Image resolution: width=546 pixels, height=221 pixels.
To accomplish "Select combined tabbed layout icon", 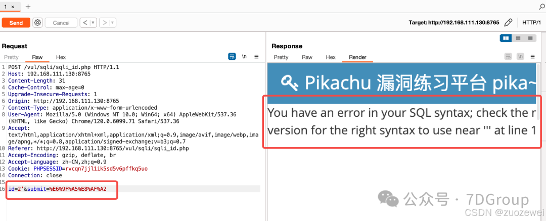I will [x=530, y=38].
